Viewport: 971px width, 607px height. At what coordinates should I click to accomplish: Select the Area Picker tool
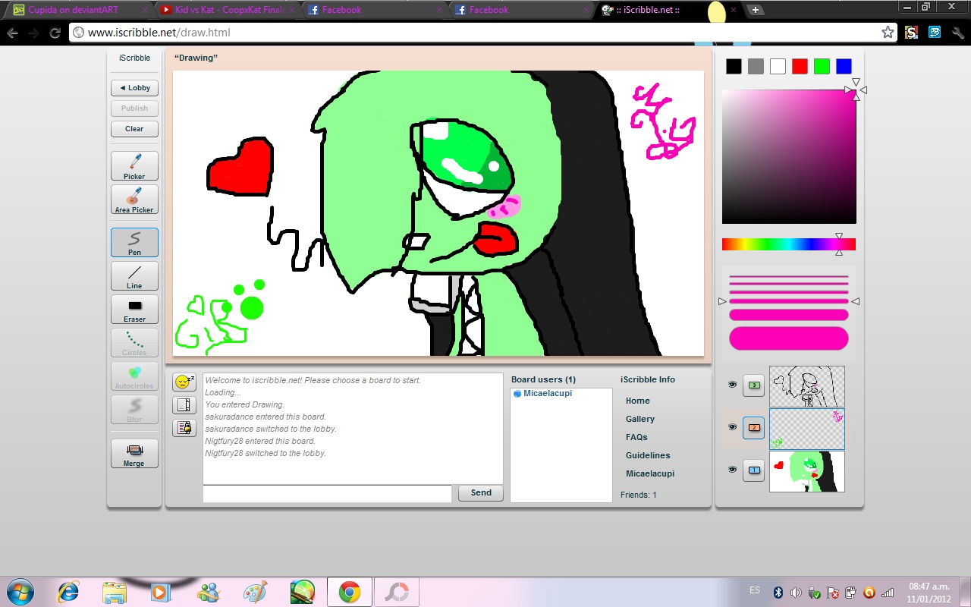134,200
